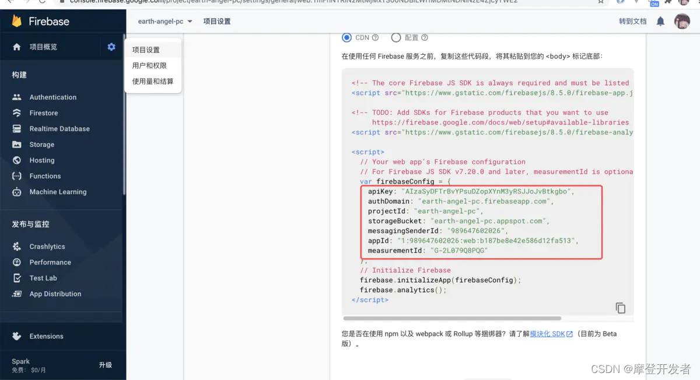Click the home icon beside 项目概览

(17, 47)
